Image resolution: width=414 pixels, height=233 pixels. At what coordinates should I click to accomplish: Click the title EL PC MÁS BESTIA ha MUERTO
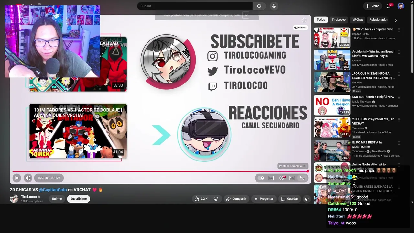click(x=367, y=144)
